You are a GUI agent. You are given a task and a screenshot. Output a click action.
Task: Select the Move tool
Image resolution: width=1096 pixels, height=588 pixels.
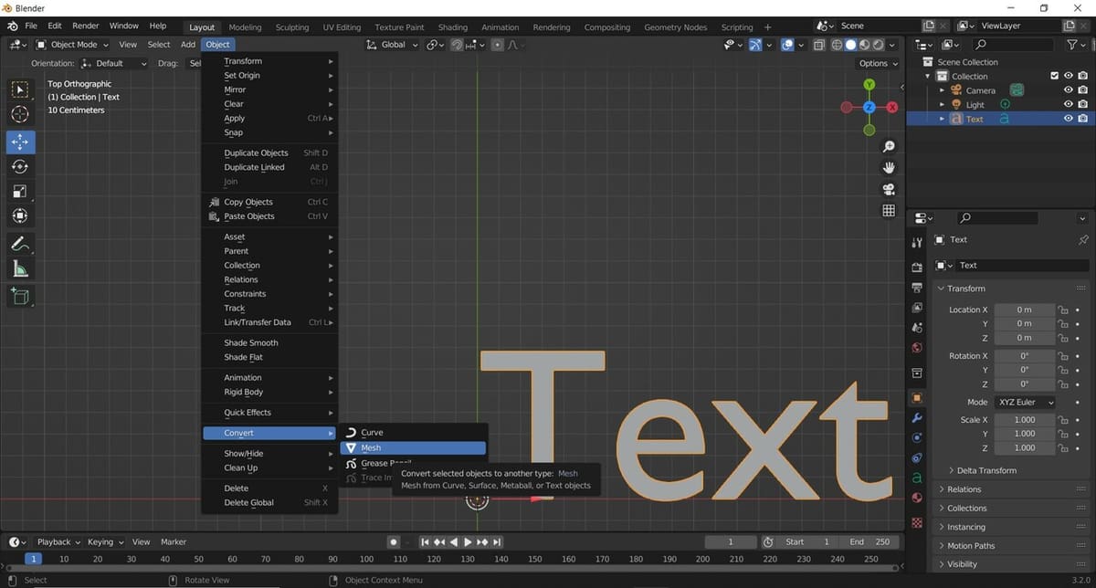coord(20,142)
